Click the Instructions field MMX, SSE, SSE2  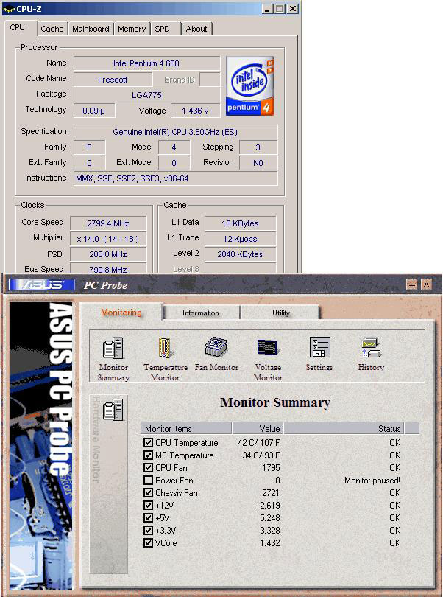point(175,178)
